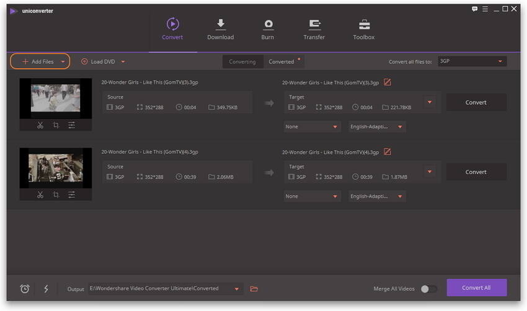Minimize the uniconverter window
This screenshot has height=311, width=527.
[x=496, y=9]
